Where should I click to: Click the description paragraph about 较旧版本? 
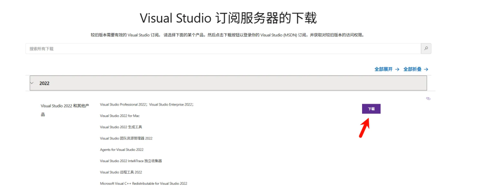[227, 35]
